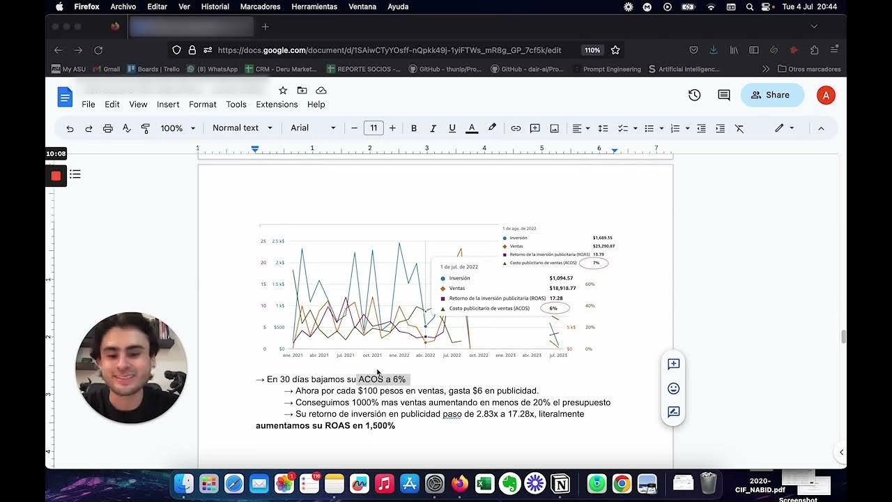Viewport: 892px width, 502px height.
Task: Check the cloud document status icon
Action: tap(321, 91)
